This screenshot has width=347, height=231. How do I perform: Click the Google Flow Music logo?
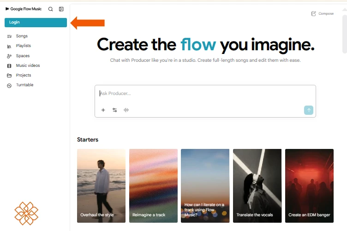[x=24, y=9]
